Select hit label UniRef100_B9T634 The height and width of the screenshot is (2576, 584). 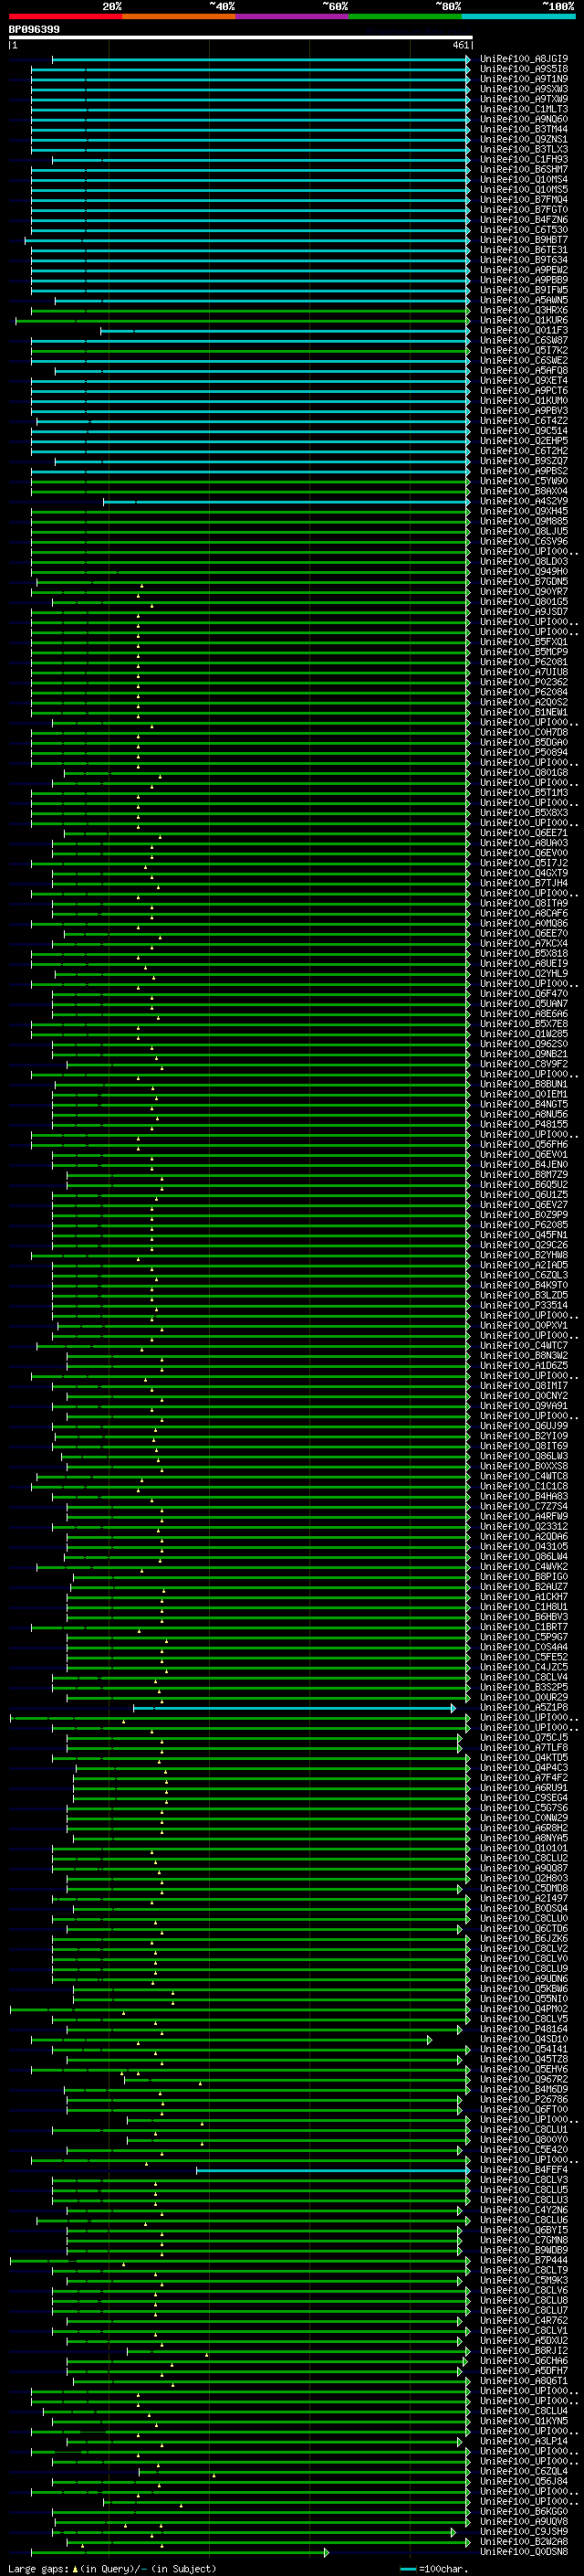523,260
